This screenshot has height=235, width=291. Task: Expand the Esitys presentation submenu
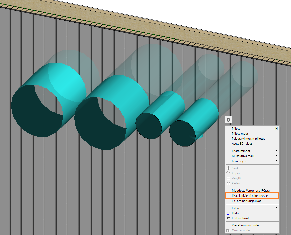coord(276,208)
